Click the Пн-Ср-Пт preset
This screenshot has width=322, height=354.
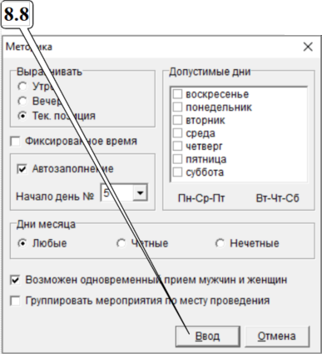coord(201,198)
